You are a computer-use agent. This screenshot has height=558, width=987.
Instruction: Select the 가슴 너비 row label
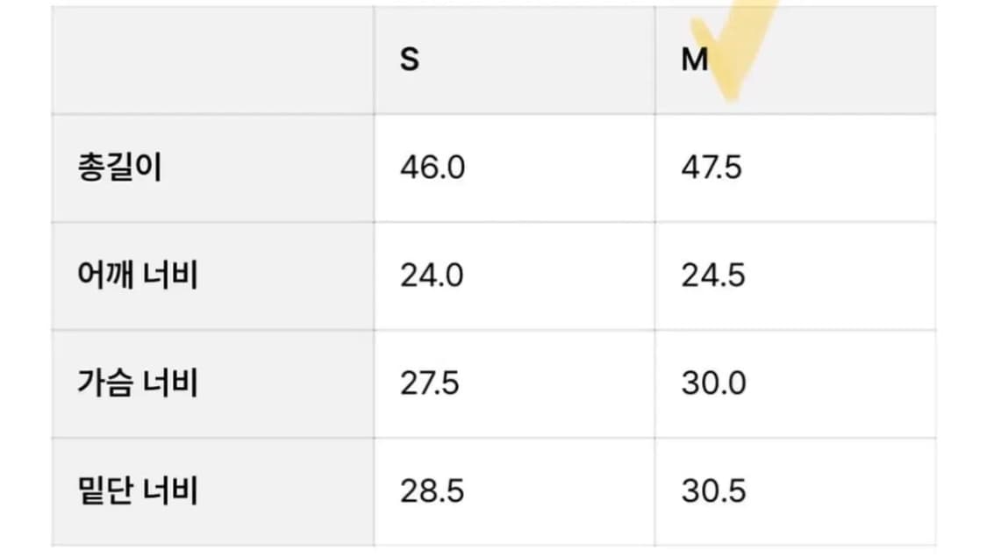(137, 383)
